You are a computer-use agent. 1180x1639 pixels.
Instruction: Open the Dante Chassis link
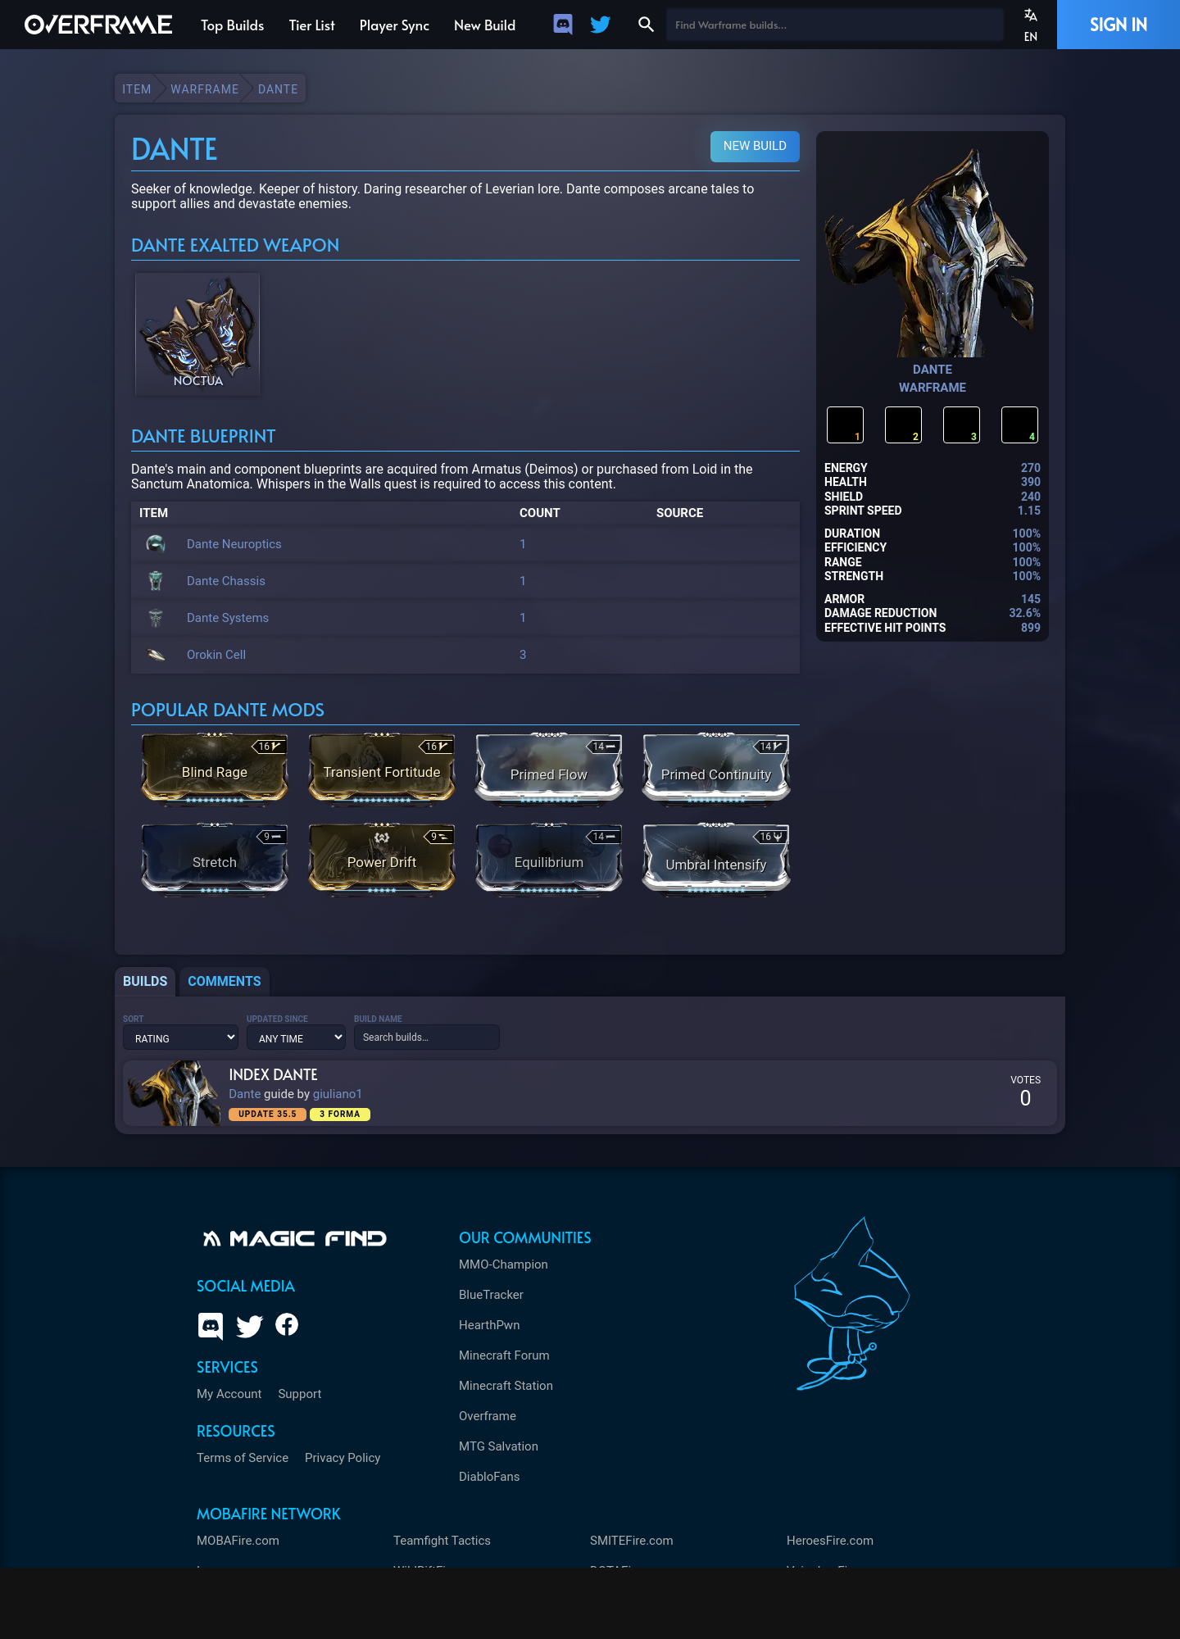coord(226,581)
